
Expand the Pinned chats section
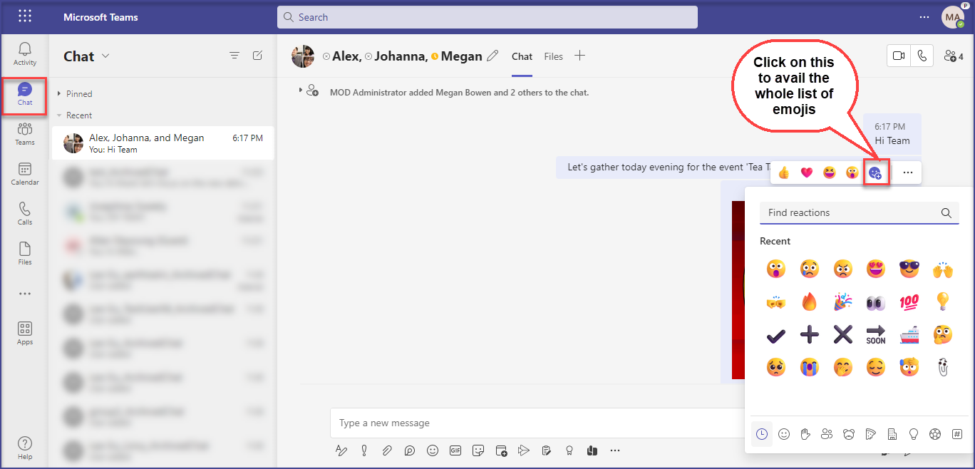[x=59, y=94]
